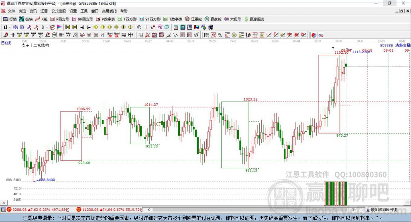The image size is (411, 222).
Task: Open the 文件 menu
Action: [x=11, y=11]
